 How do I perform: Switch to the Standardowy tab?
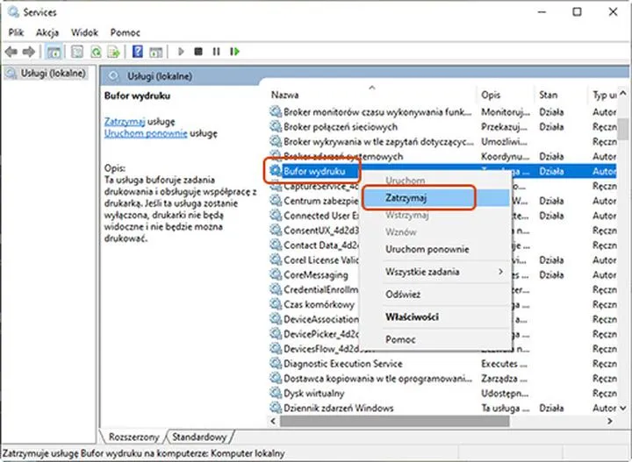199,437
